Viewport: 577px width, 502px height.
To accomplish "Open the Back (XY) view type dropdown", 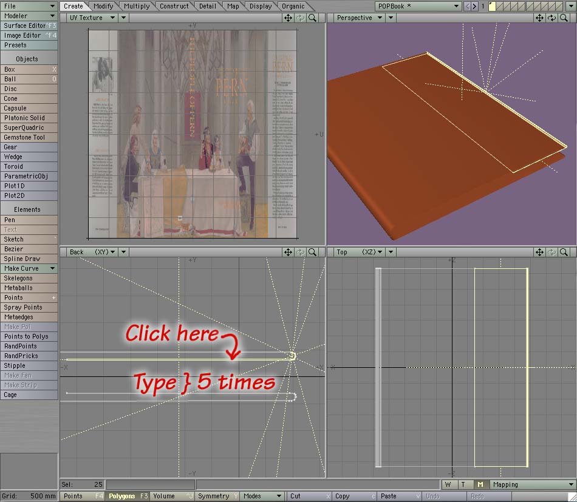I will [92, 252].
